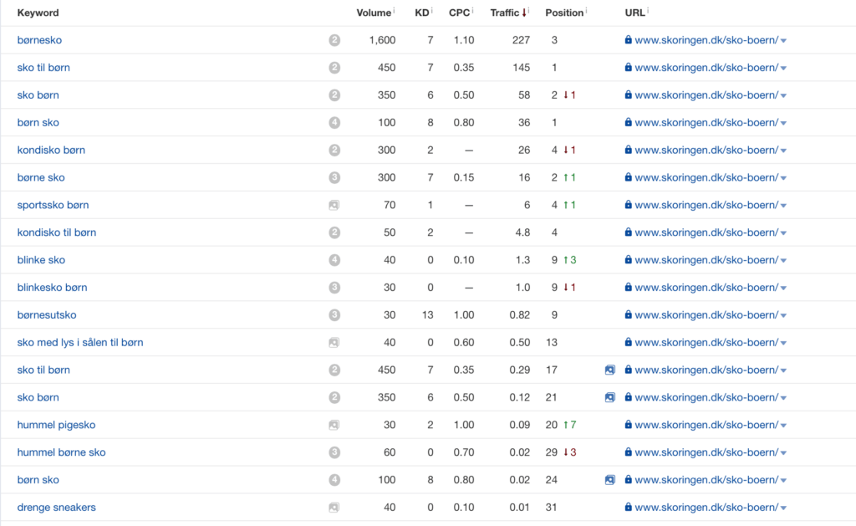The height and width of the screenshot is (526, 856).
Task: Click SERP features badge in børnesko row
Action: 334,40
